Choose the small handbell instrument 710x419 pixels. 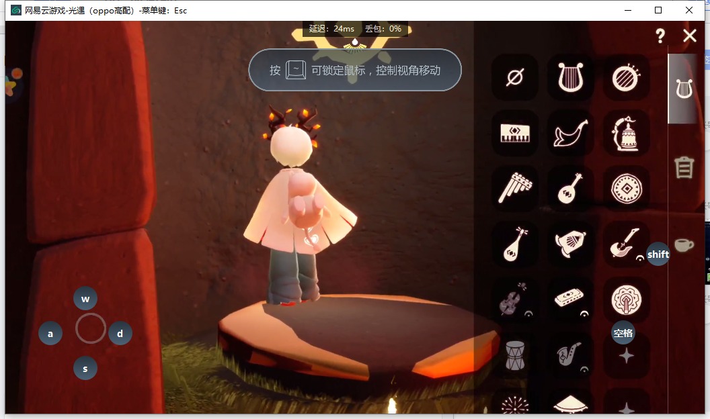(571, 244)
